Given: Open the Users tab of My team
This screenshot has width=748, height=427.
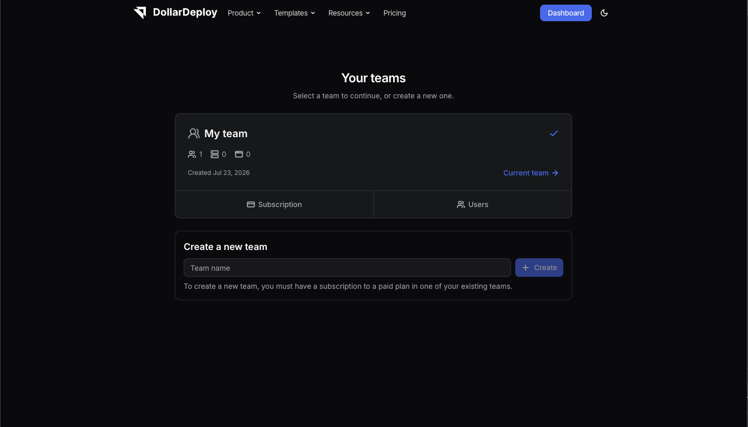Looking at the screenshot, I should [473, 204].
